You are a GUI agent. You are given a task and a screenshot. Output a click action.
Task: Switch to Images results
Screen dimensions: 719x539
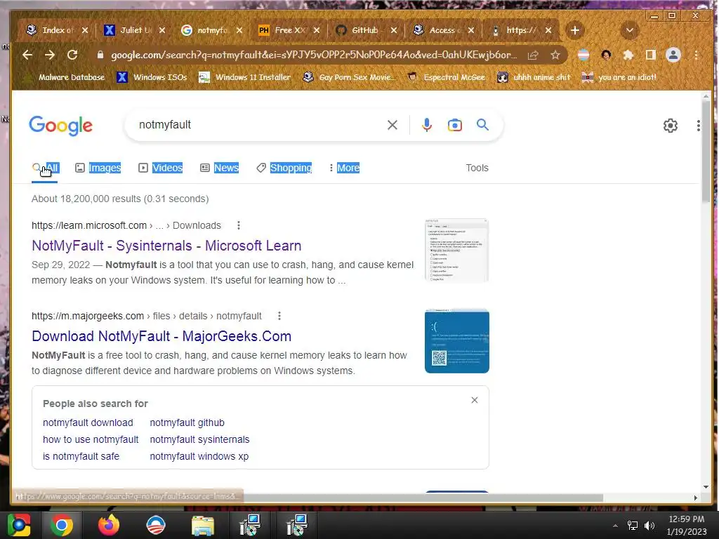pos(98,168)
